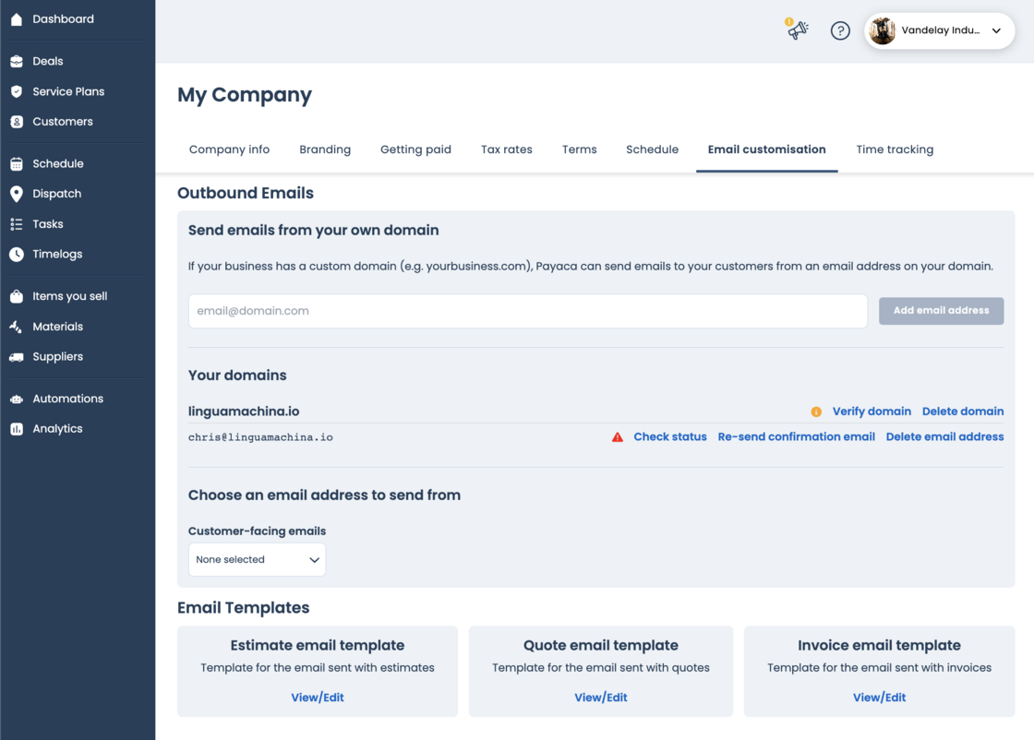Go to the Getting paid tab
Screen dimensions: 1034x740
415,149
